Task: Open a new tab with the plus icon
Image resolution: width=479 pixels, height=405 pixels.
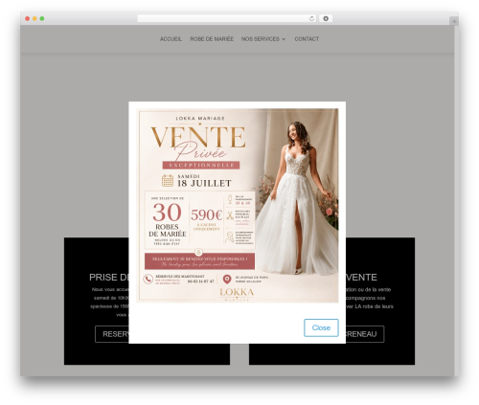Action: point(454,21)
